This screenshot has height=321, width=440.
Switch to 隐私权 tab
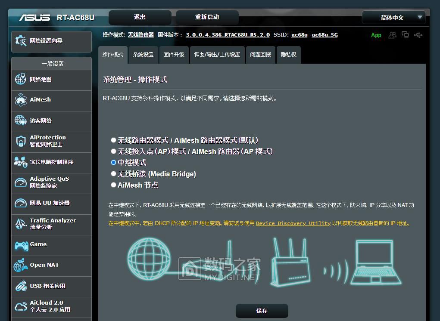point(288,55)
